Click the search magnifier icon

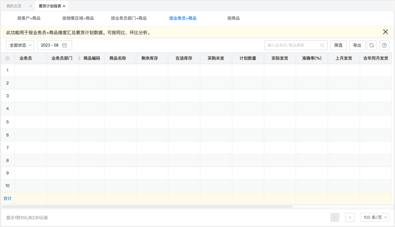pos(322,45)
